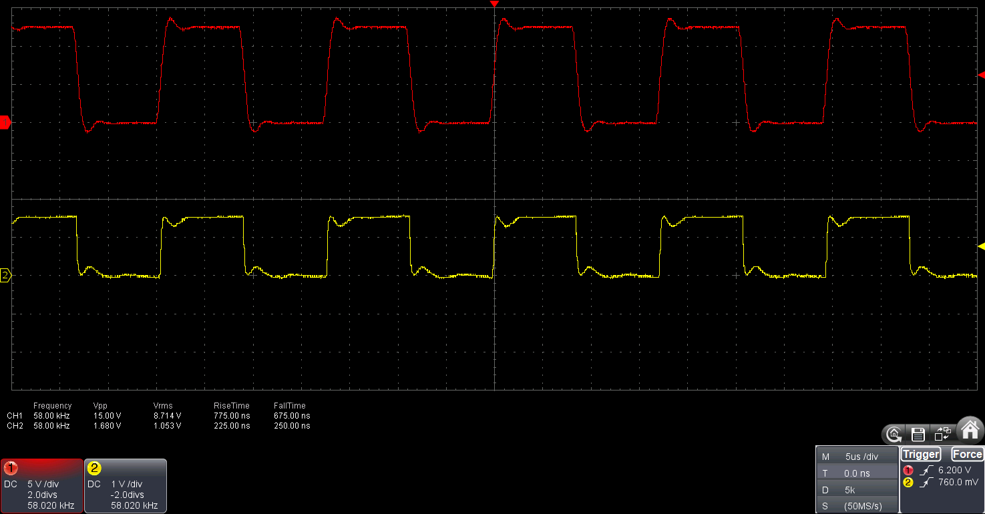The image size is (985, 514).
Task: Toggle the red channel 1 panel
Action: [x=42, y=486]
